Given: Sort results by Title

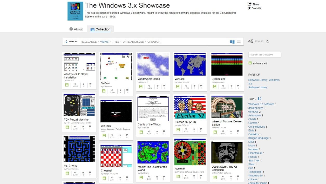Looking at the screenshot, I should pyautogui.click(x=116, y=42).
